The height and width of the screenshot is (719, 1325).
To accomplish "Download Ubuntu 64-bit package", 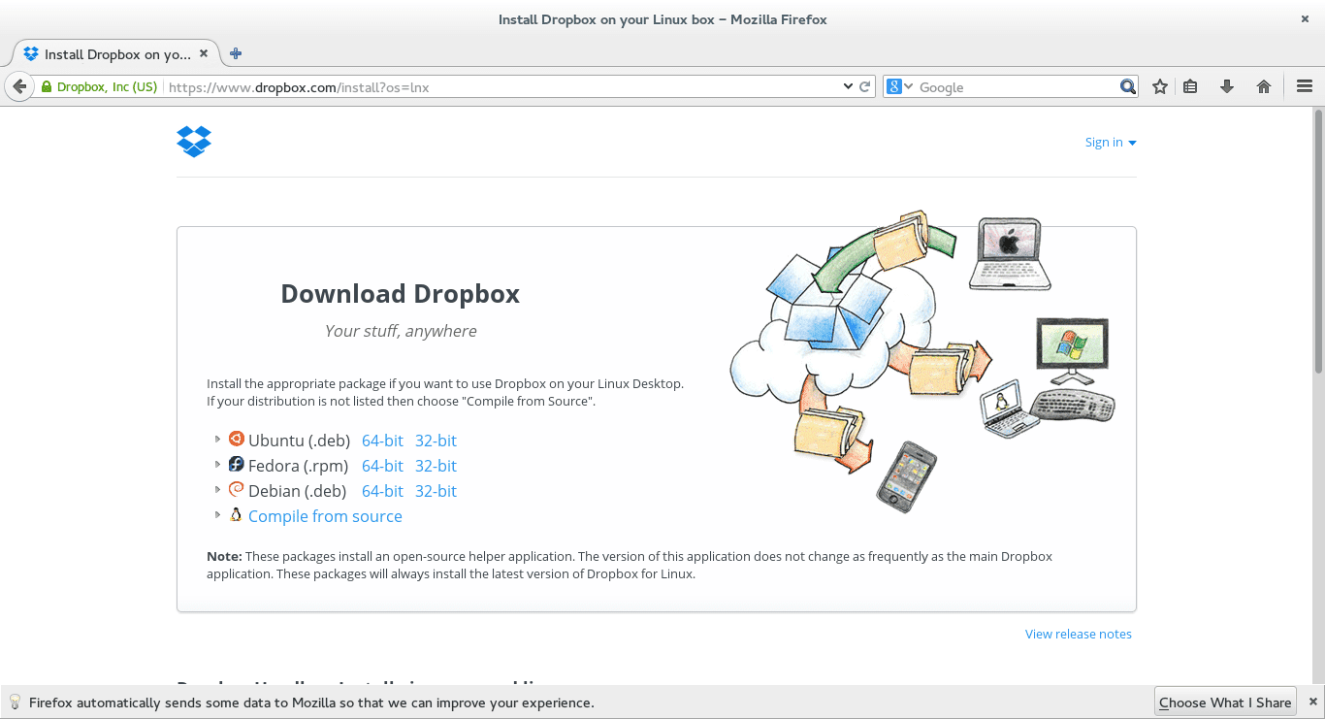I will (382, 441).
